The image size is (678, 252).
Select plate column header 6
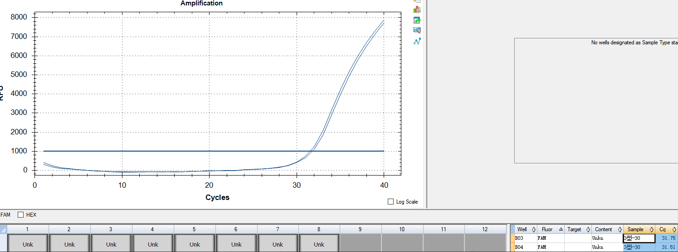(236, 229)
